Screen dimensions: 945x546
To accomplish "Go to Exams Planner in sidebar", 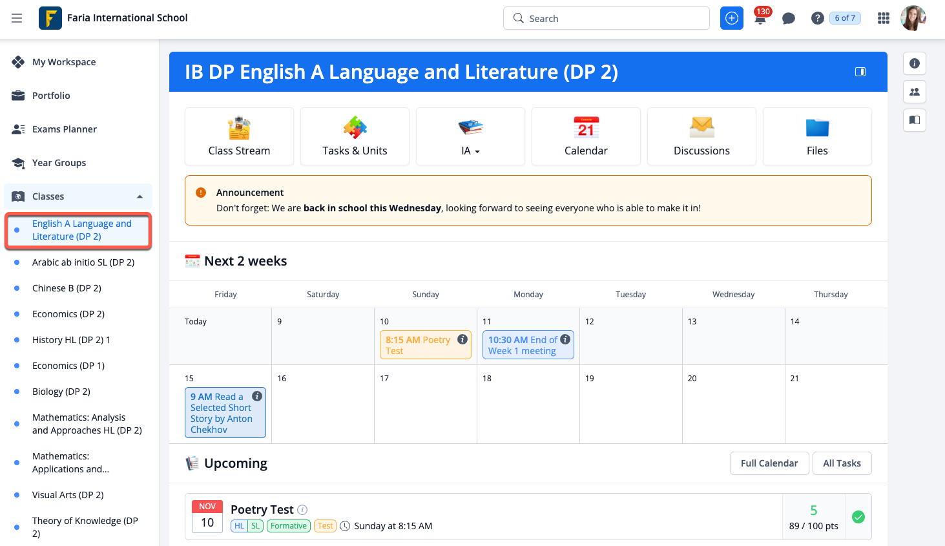I will tap(64, 129).
